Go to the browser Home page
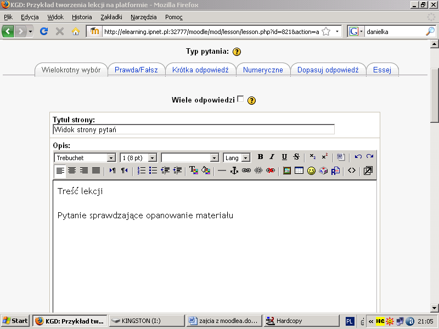 (76, 31)
